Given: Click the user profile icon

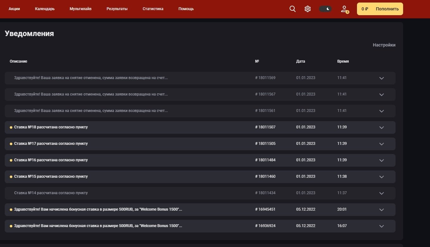Looking at the screenshot, I should click(344, 9).
